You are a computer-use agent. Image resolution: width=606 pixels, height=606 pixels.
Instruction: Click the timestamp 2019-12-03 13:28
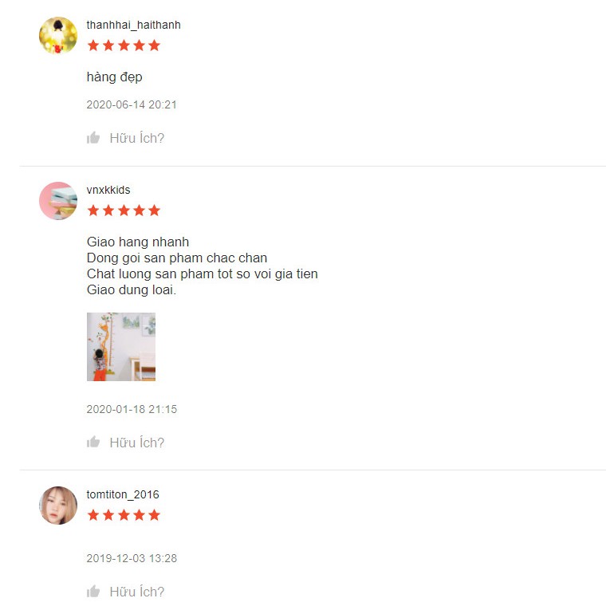132,558
